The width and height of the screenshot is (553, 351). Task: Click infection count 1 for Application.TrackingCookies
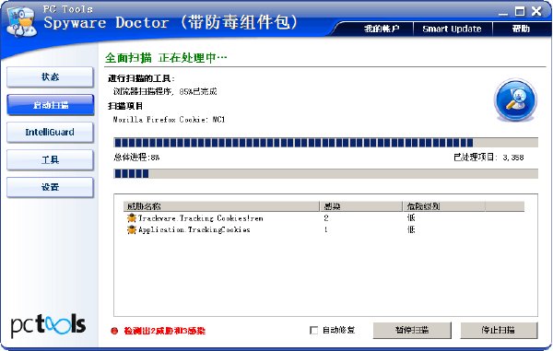point(326,229)
